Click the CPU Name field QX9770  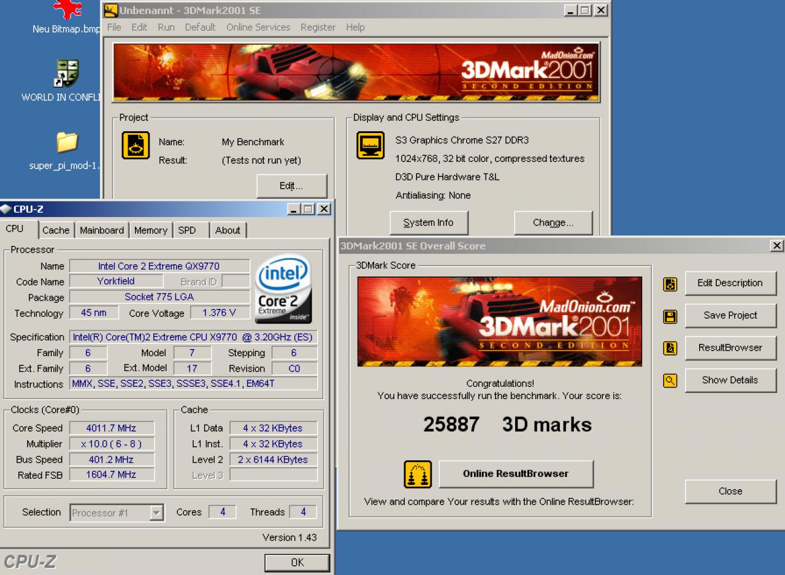tap(159, 266)
